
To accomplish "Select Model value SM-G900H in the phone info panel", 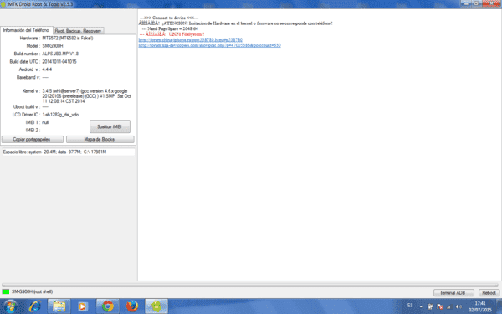I will (x=53, y=46).
